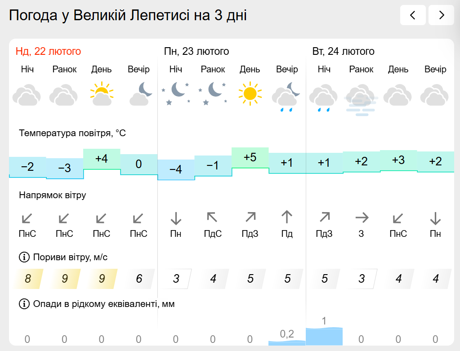Click the next arrow button
Screen dimensions: 460x351
441,15
